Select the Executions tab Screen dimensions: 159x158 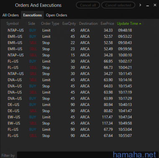coord(33,15)
